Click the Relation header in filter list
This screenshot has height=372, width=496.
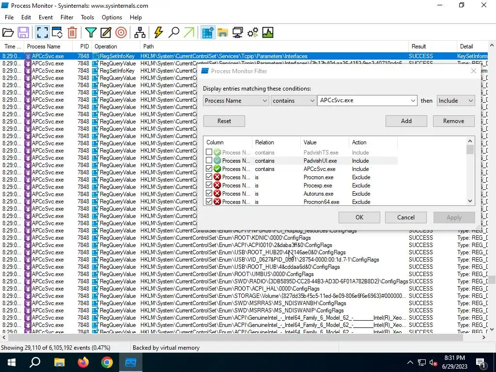pos(276,142)
